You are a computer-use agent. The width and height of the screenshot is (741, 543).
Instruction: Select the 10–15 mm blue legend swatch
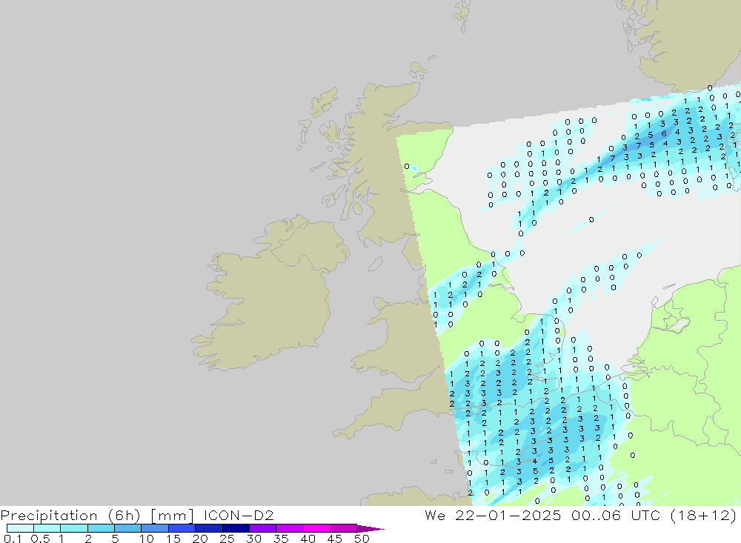point(155,528)
